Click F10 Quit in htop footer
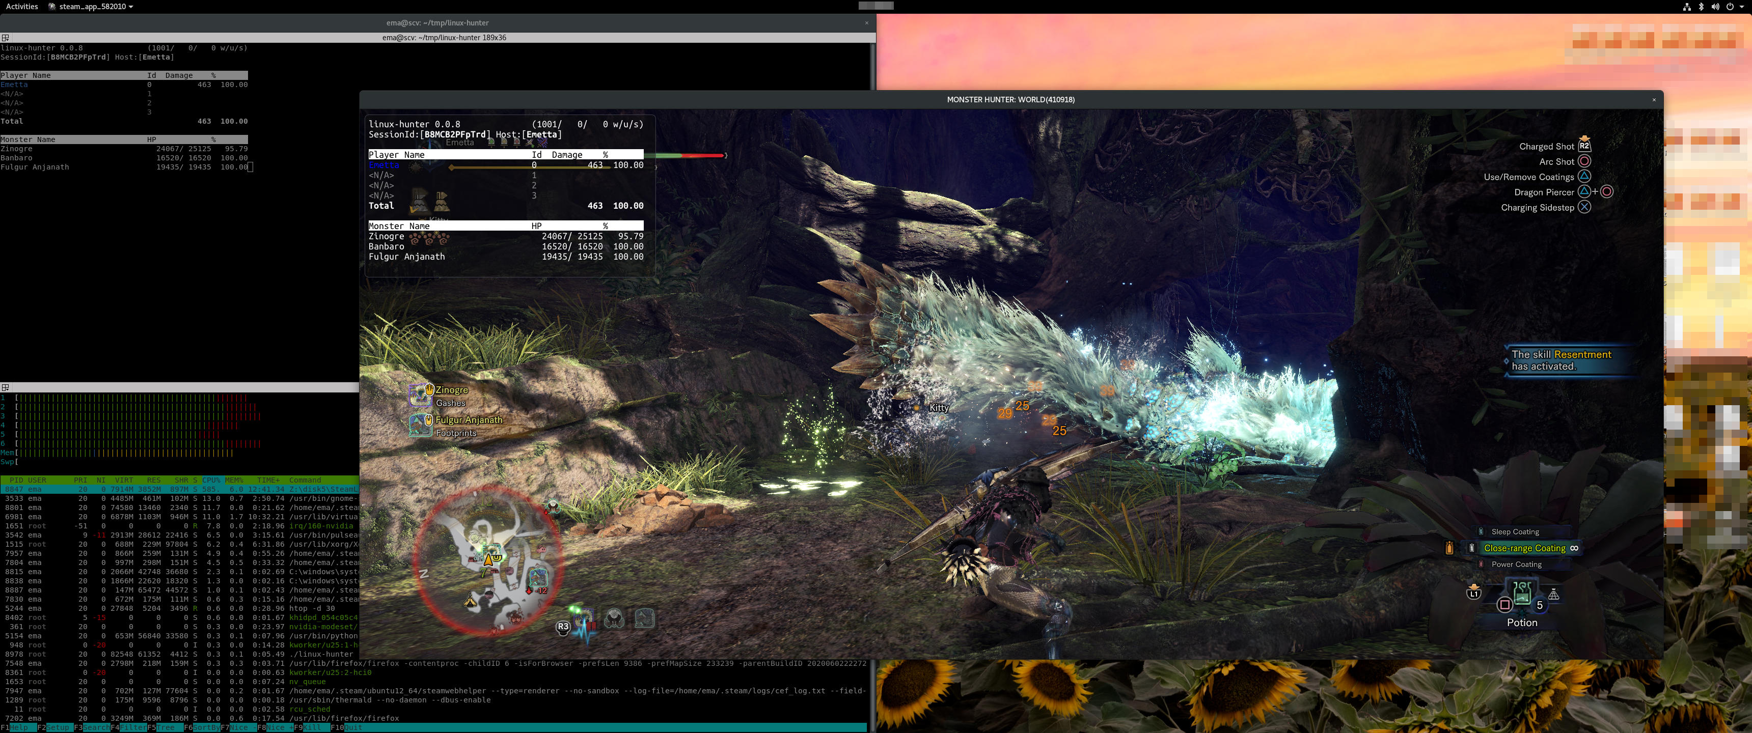1752x733 pixels. (353, 727)
